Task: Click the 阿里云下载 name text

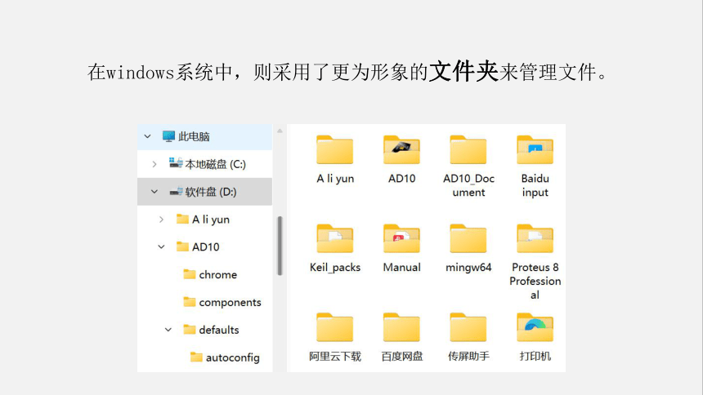Action: tap(335, 357)
